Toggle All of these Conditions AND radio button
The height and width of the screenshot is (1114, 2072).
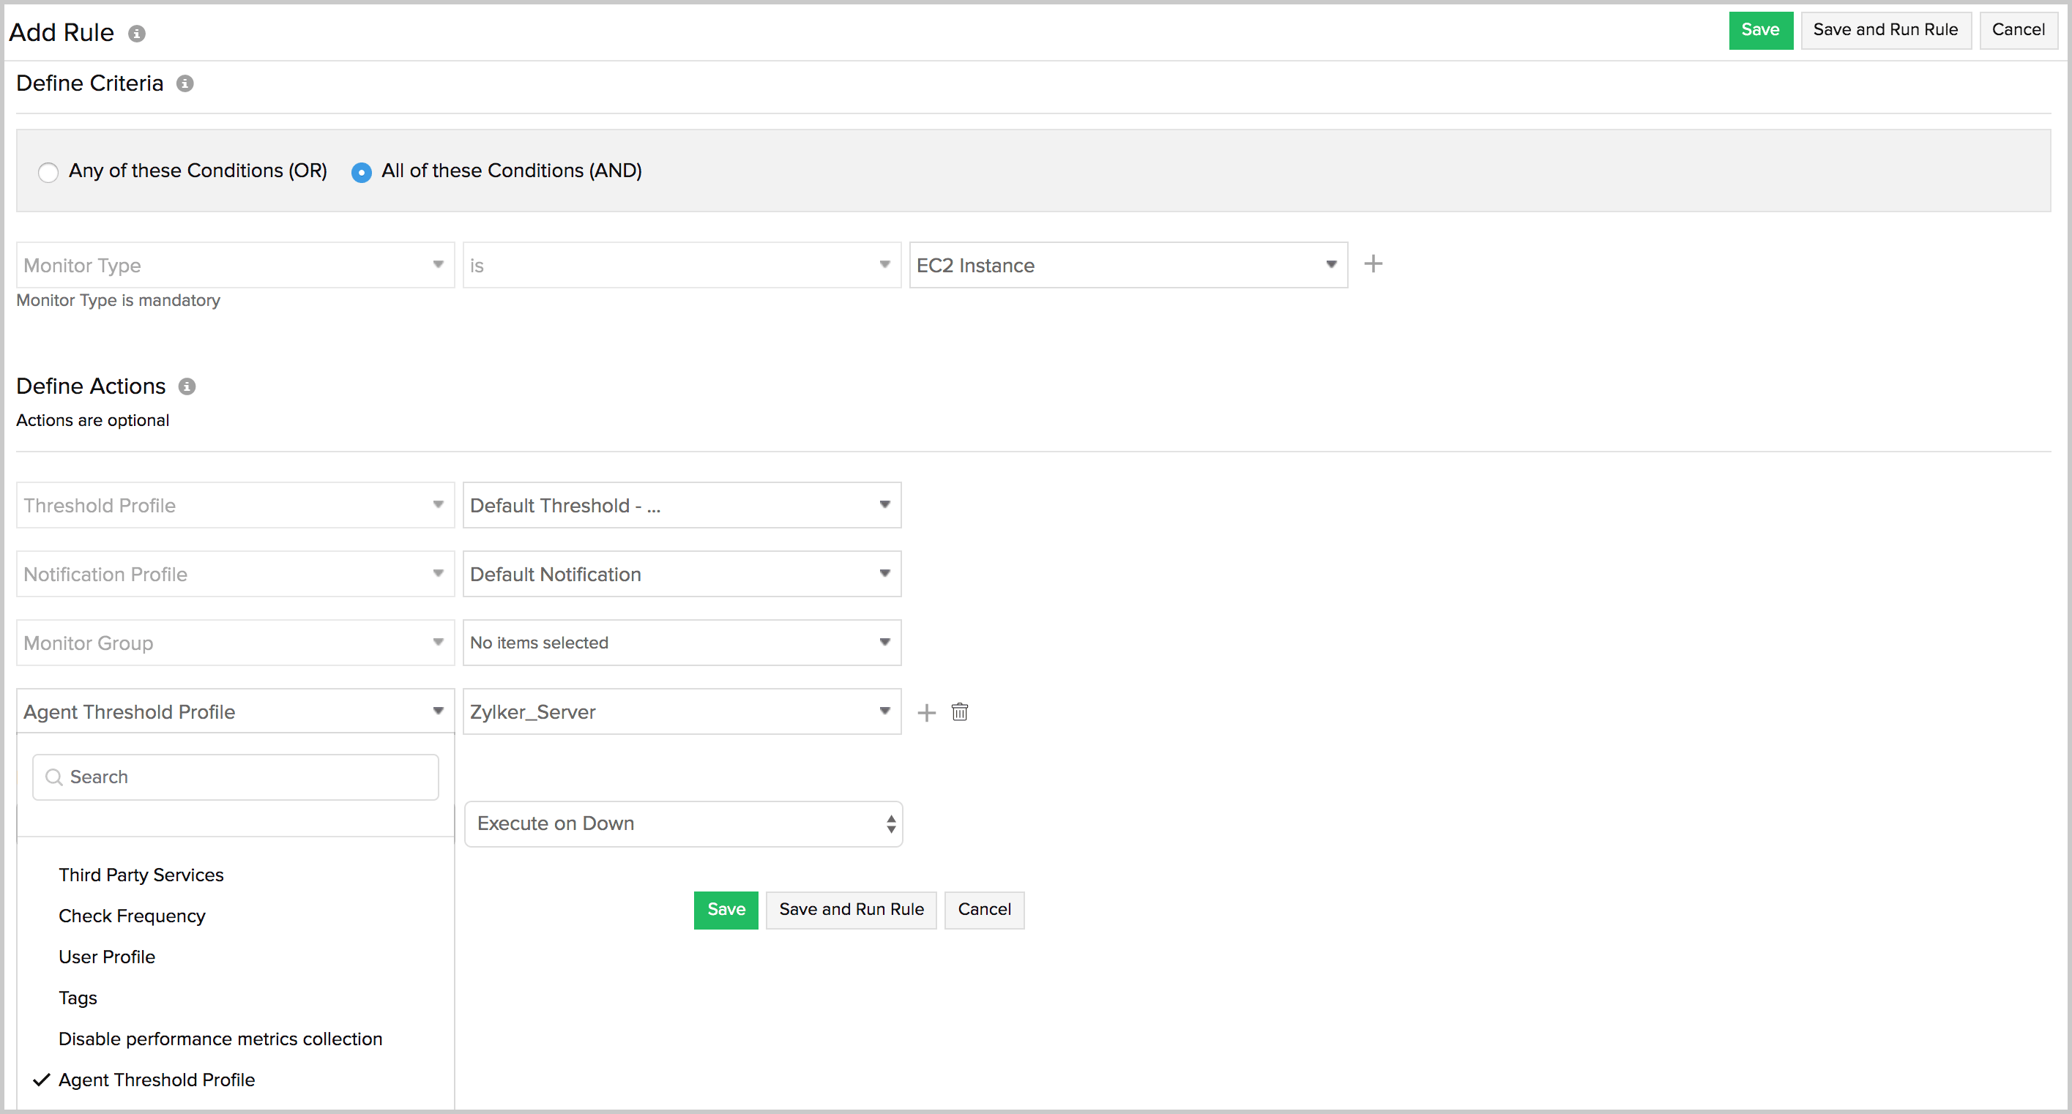359,170
